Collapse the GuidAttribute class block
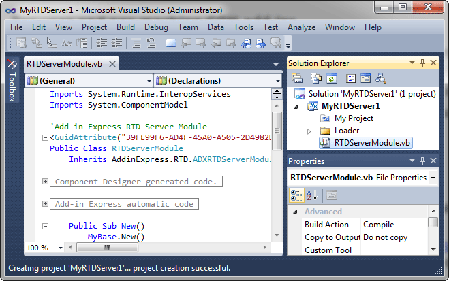 tap(45, 138)
